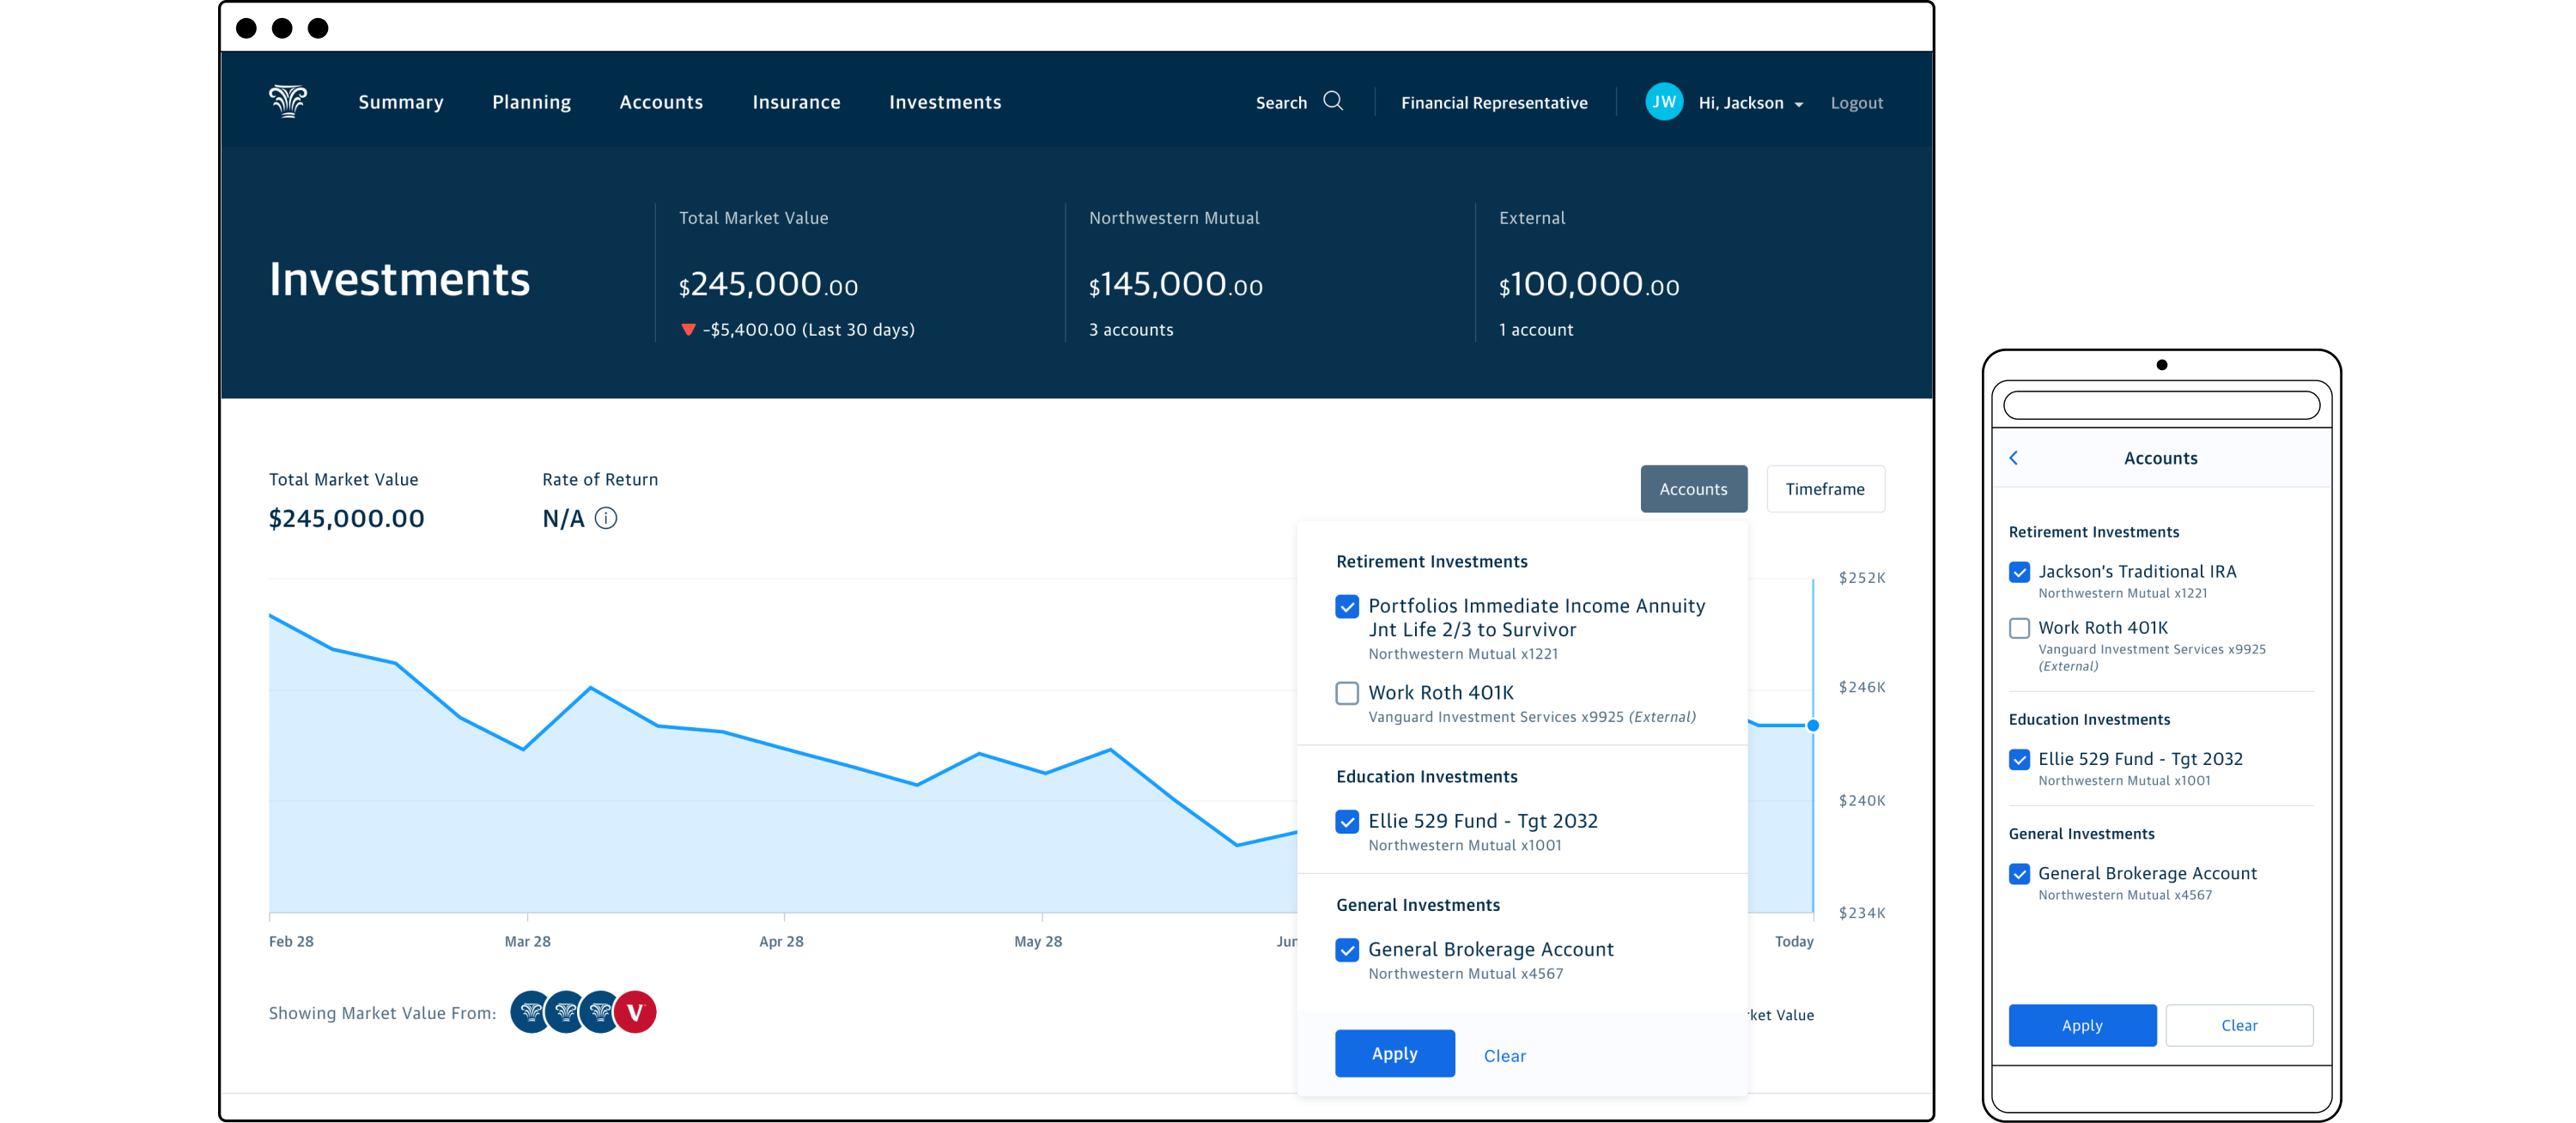Click the second Northwestern Mutual account badge
The width and height of the screenshot is (2576, 1123).
[566, 1012]
